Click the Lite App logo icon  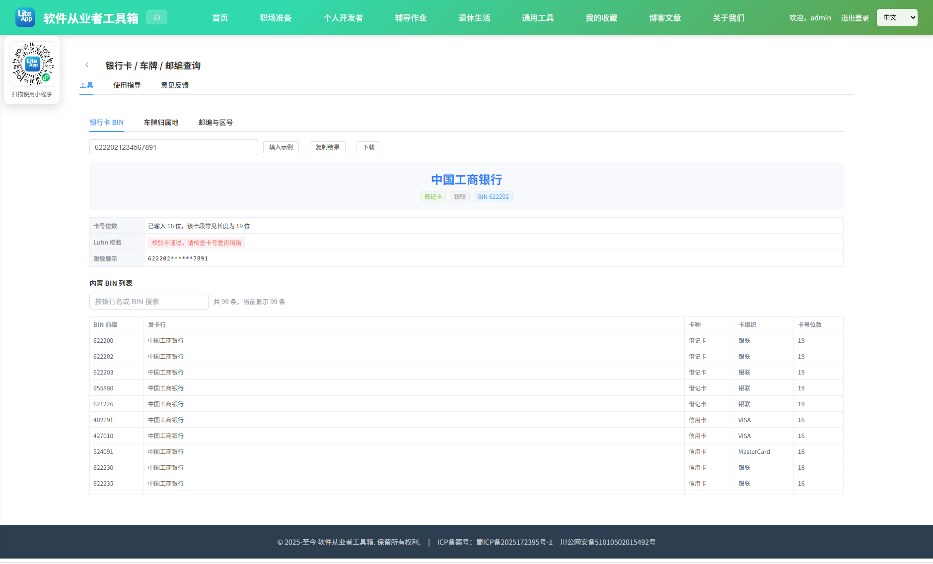pos(25,17)
